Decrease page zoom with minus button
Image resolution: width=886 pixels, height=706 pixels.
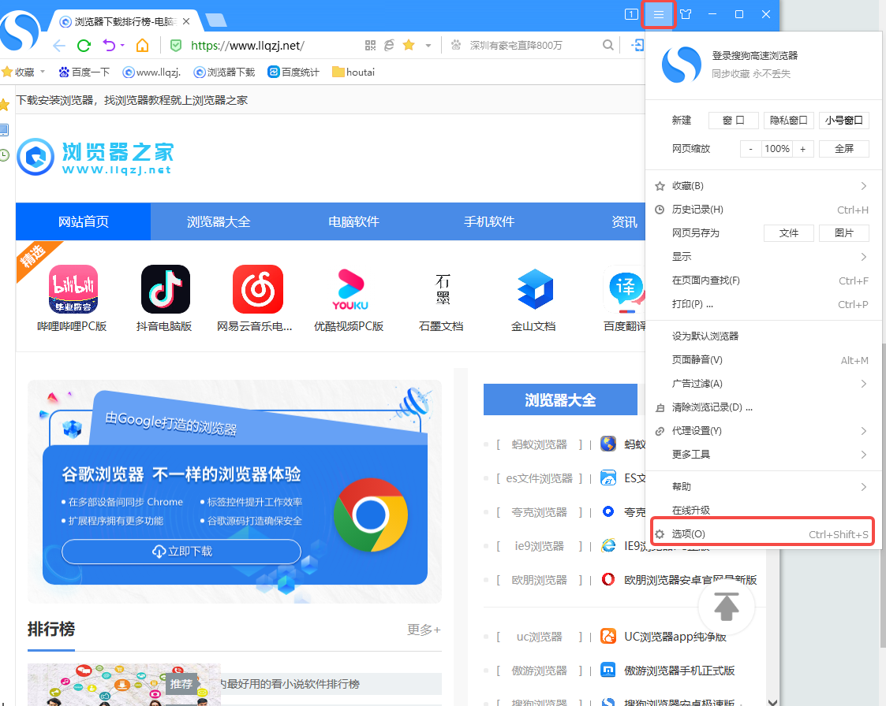point(750,149)
